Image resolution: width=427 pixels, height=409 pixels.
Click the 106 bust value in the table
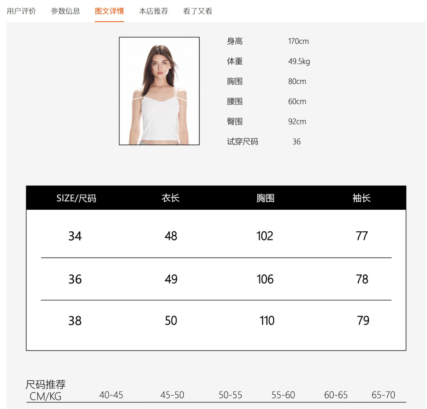point(265,279)
